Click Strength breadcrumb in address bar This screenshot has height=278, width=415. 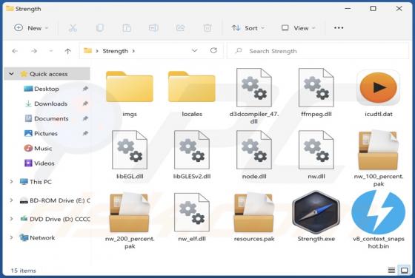[x=115, y=51]
